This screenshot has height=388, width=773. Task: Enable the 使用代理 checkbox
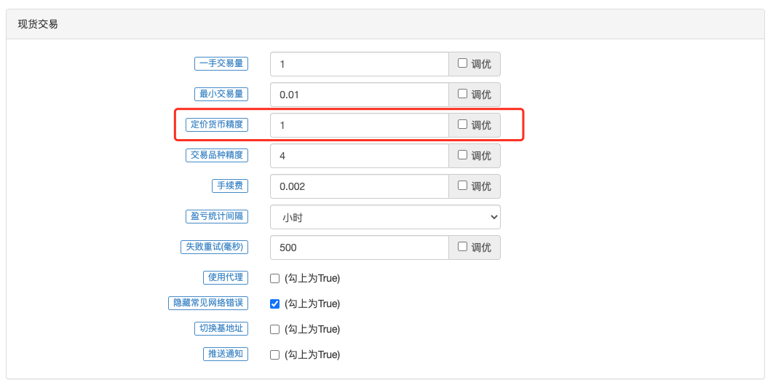(x=274, y=278)
